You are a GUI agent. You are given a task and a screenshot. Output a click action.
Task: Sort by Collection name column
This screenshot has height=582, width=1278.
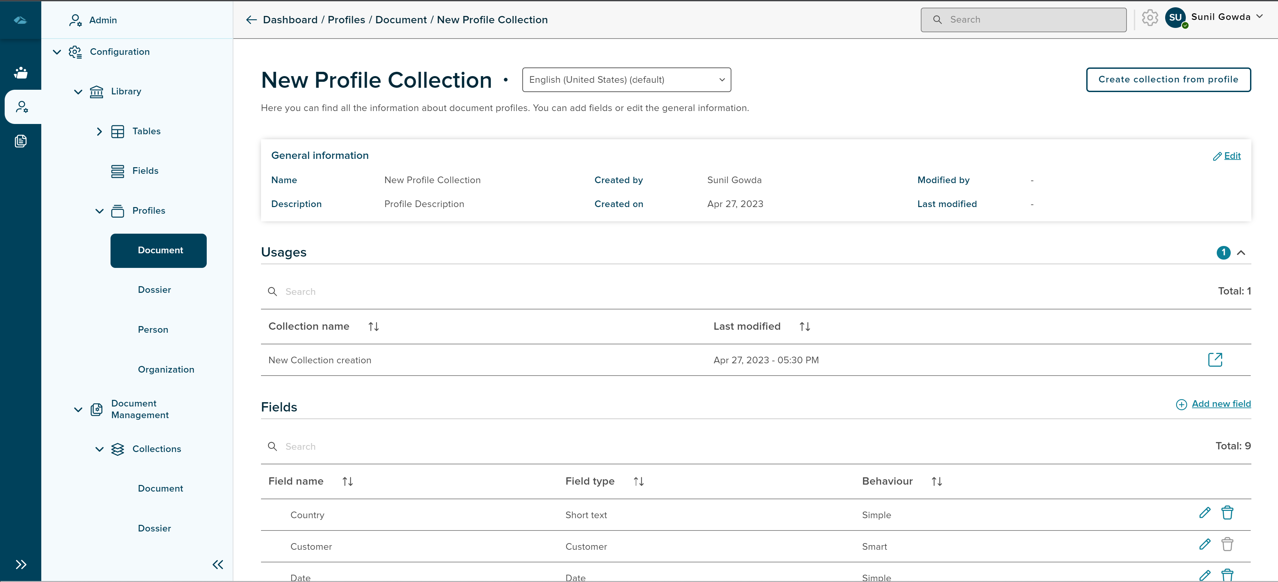[373, 326]
